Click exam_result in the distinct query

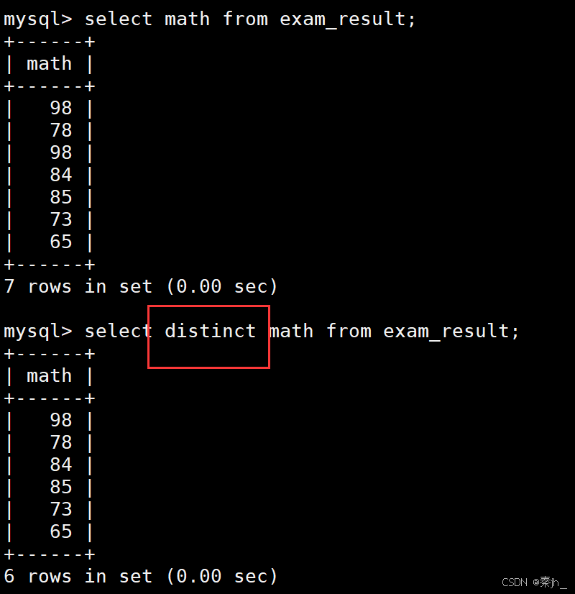coord(451,332)
